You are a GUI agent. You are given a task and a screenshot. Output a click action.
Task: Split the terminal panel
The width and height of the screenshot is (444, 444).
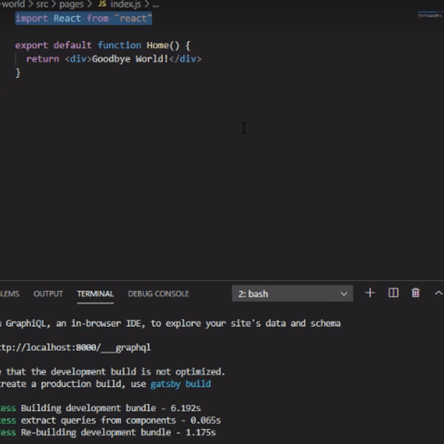tap(393, 293)
